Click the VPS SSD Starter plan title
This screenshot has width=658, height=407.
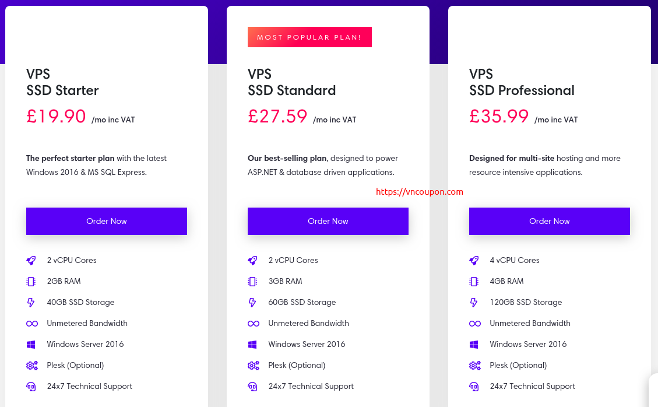[x=62, y=82]
